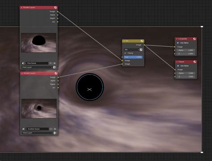The image size is (212, 161).
Task: Click Another Scene name field
Action: pyautogui.click(x=38, y=129)
